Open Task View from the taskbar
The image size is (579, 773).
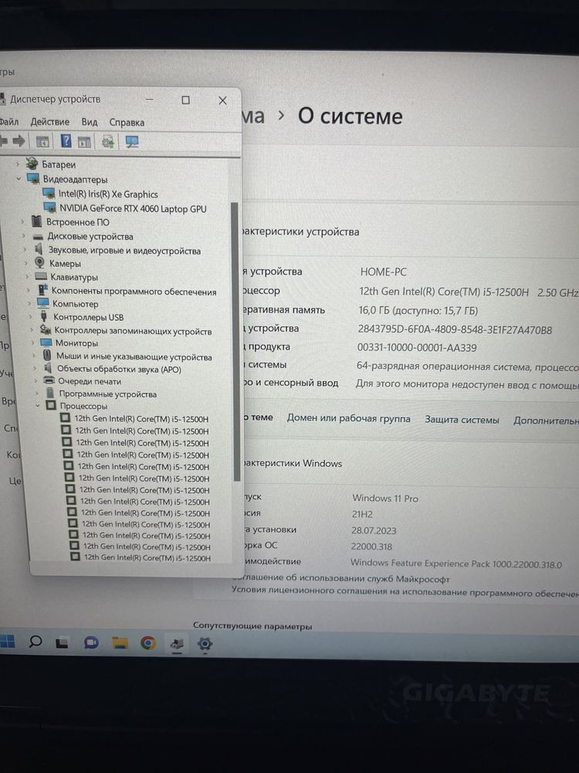point(62,643)
